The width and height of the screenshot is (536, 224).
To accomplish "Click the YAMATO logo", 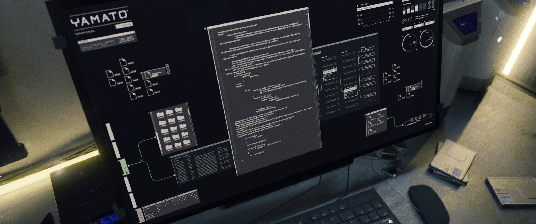I will tap(99, 19).
